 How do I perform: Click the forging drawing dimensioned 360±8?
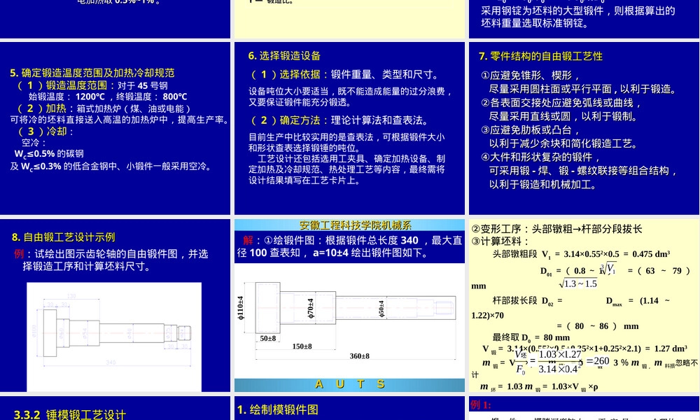(349, 321)
